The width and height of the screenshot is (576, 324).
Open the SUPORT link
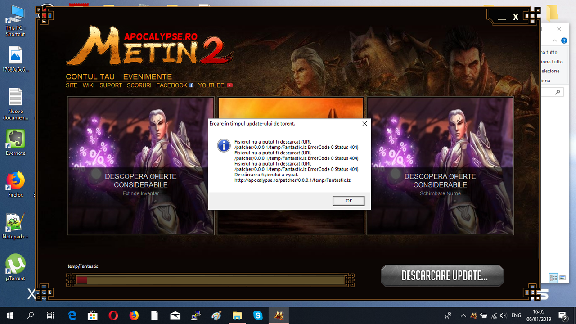tap(111, 85)
